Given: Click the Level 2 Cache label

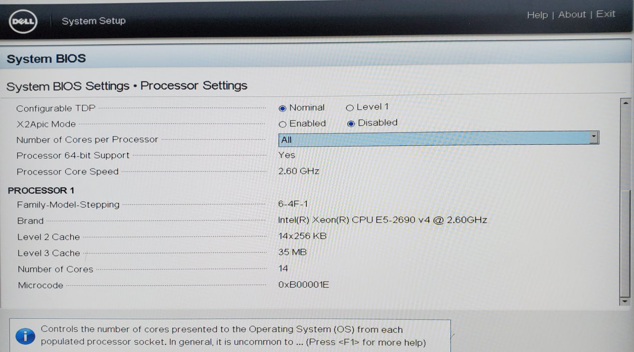Looking at the screenshot, I should tap(48, 237).
